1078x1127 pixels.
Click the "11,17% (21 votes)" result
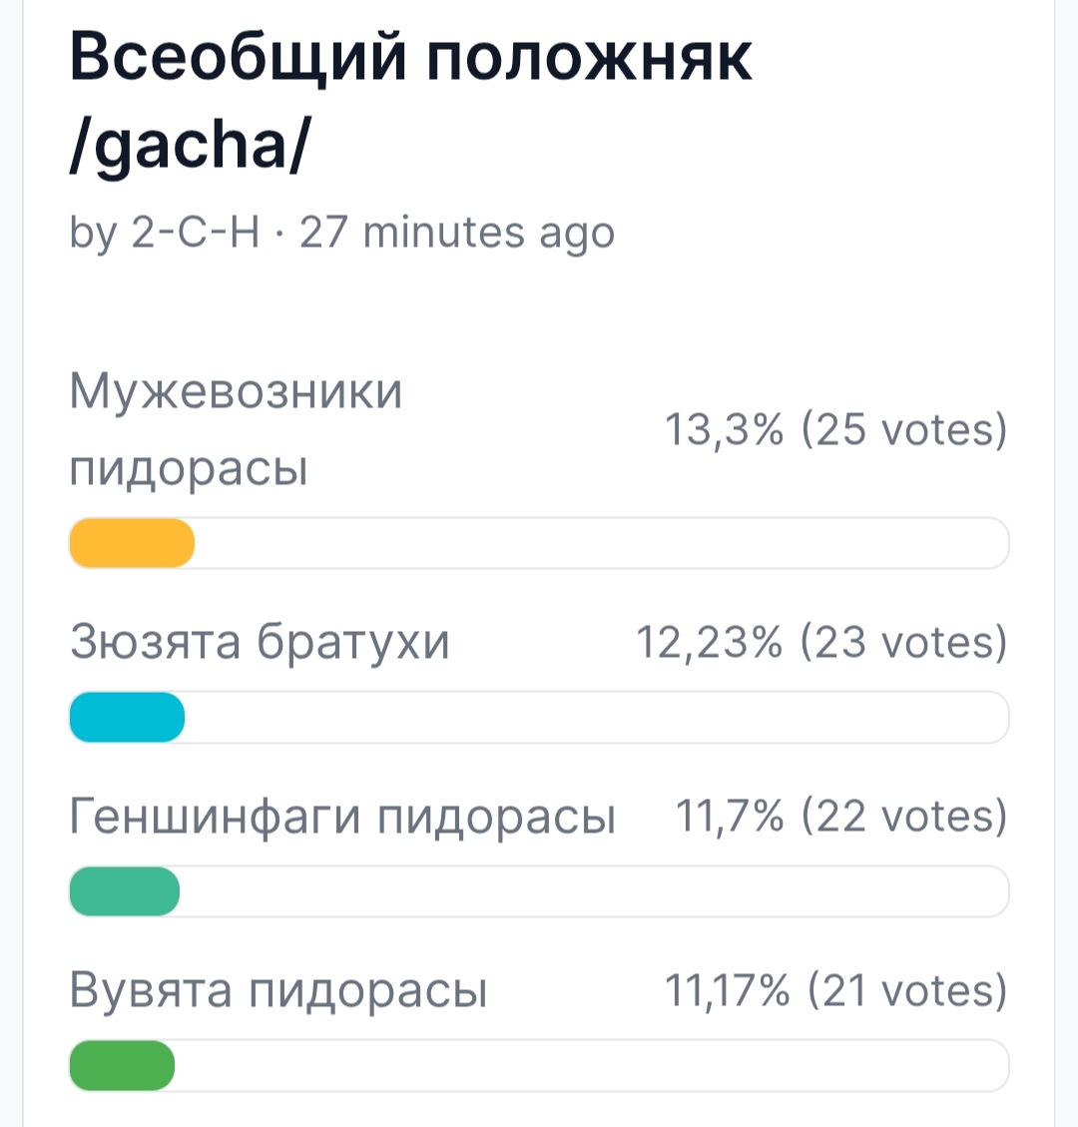pos(835,990)
